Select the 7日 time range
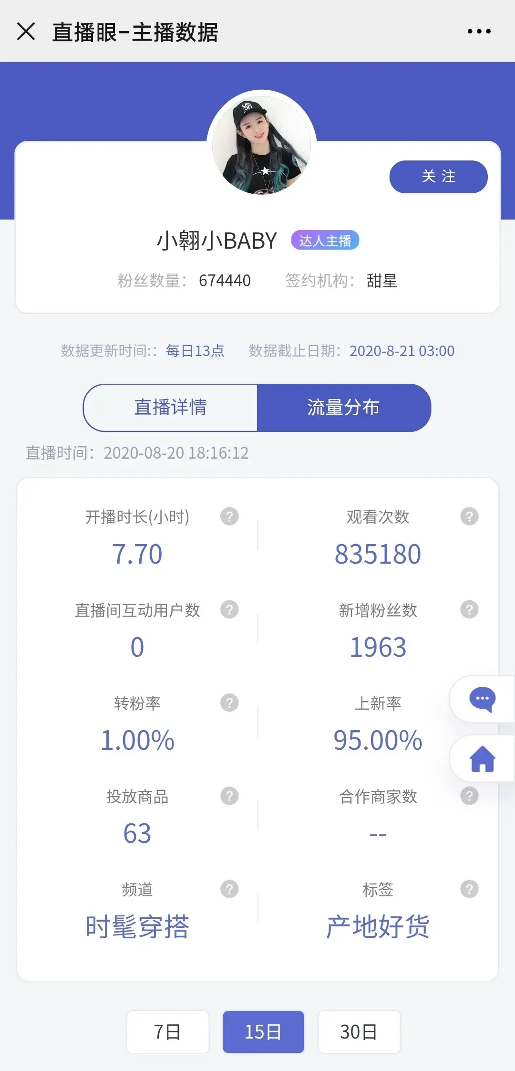This screenshot has width=515, height=1071. point(167,1032)
